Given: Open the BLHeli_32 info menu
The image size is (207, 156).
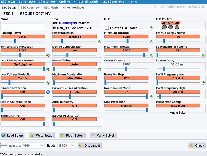Looking at the screenshot, I should 88,2.
